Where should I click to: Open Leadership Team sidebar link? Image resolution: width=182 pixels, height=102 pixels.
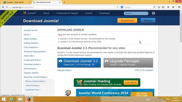point(33,90)
